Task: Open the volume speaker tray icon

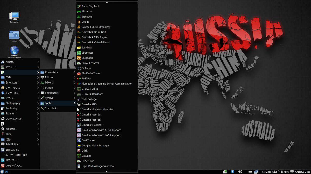Action: 240,171
